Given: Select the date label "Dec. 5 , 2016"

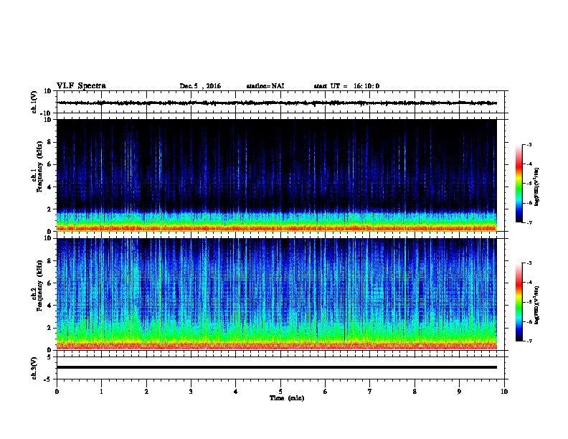Looking at the screenshot, I should coord(200,86).
